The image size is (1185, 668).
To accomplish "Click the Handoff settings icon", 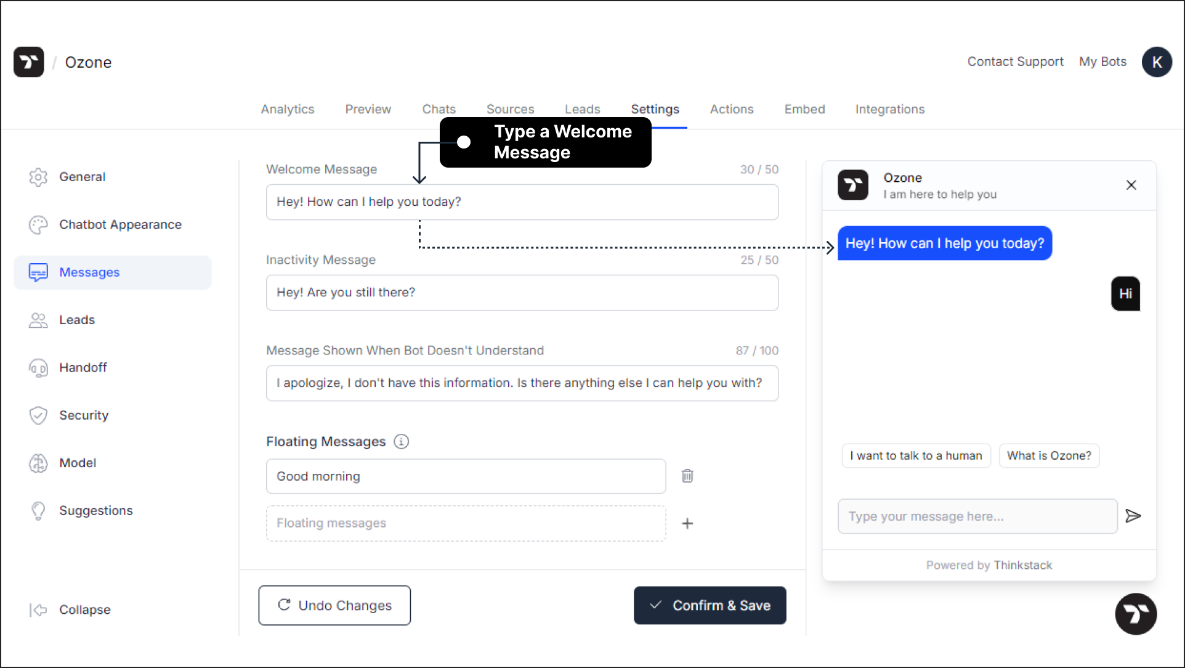I will (x=38, y=367).
